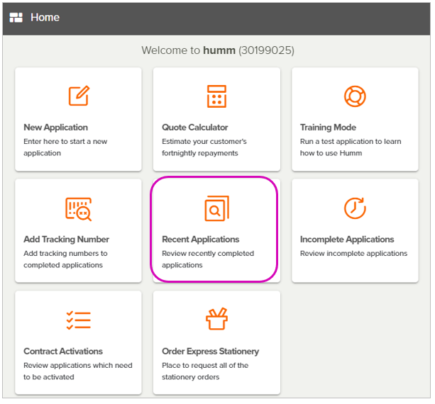Click the Incomplete Applications clock icon

click(355, 208)
